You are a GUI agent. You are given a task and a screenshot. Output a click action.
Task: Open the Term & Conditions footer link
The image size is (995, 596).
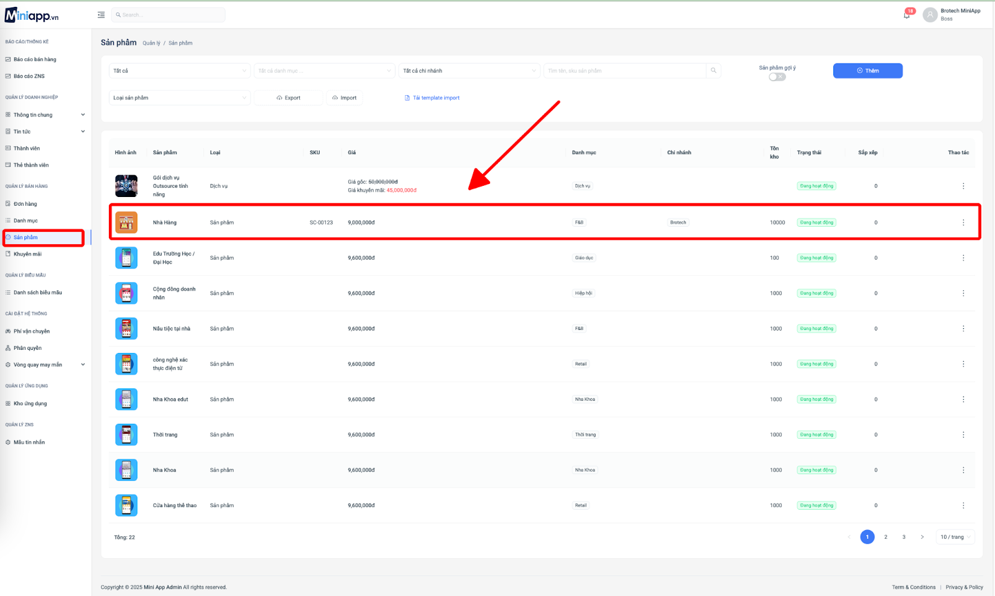(x=914, y=587)
